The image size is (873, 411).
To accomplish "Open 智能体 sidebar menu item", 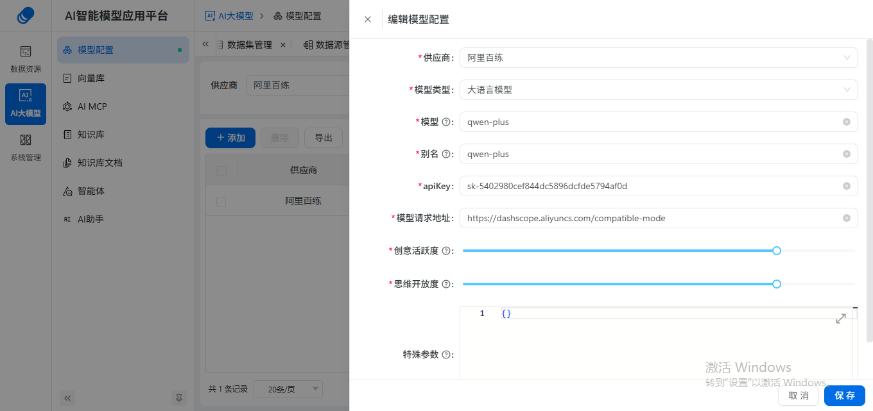I will pyautogui.click(x=123, y=191).
